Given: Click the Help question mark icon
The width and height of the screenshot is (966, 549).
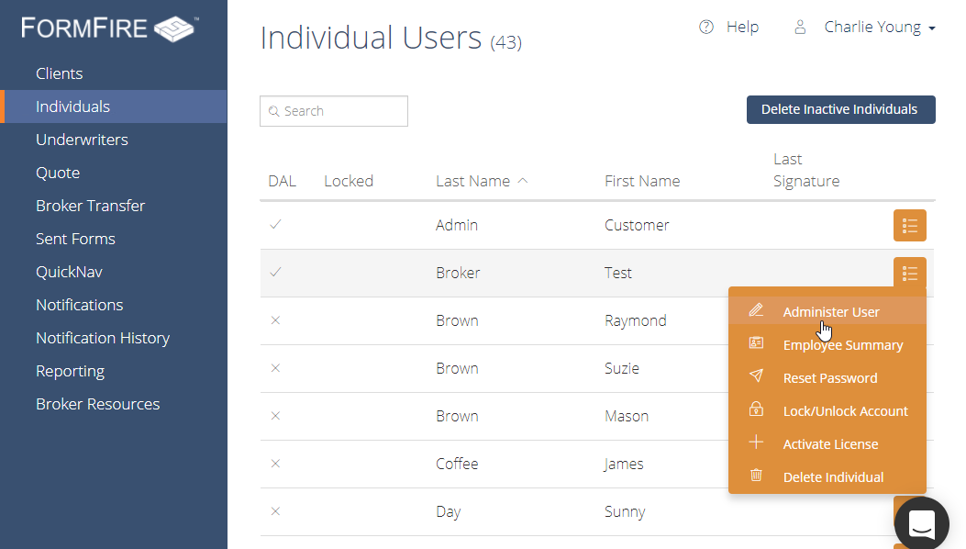Looking at the screenshot, I should [x=706, y=28].
